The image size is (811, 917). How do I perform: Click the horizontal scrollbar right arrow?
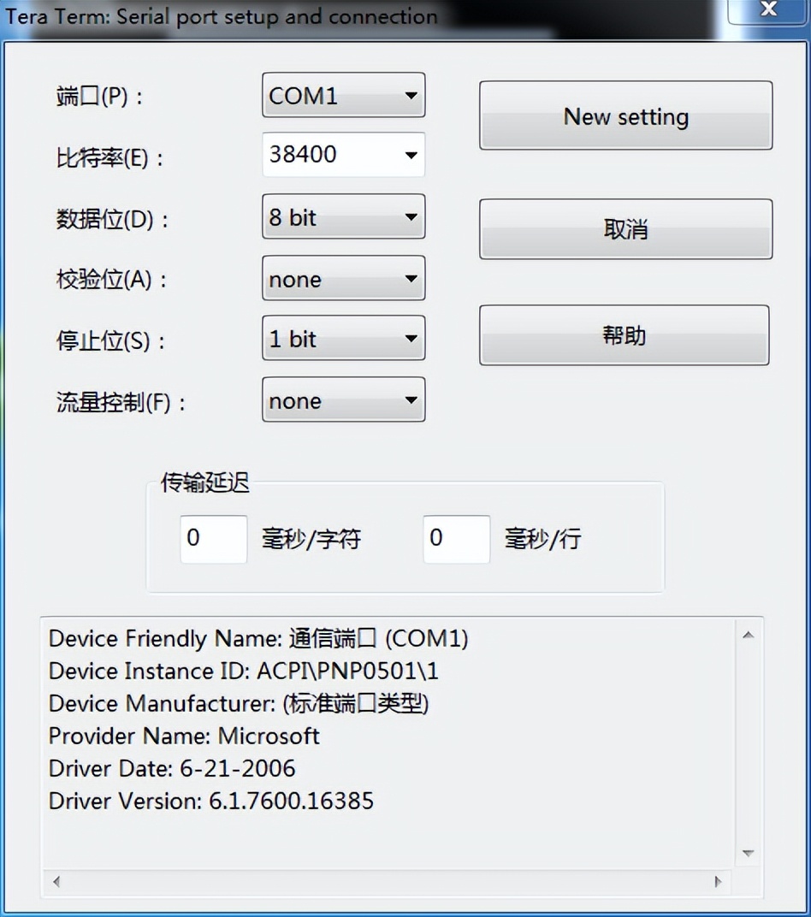point(717,881)
